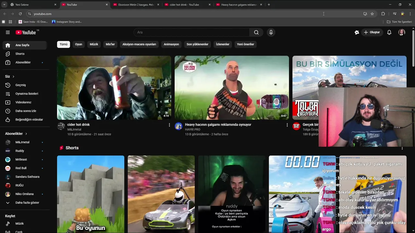The height and width of the screenshot is (233, 415).
Task: Play the Heavy hacının şalgamı video thumbnail
Action: click(232, 88)
